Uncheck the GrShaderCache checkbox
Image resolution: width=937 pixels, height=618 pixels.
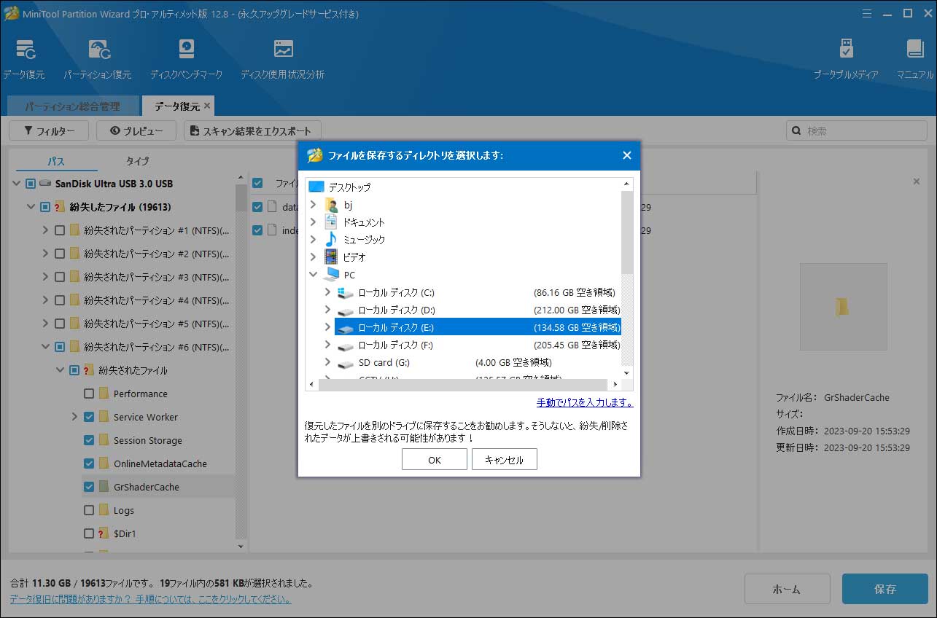(89, 487)
